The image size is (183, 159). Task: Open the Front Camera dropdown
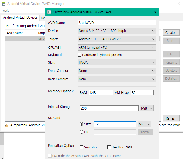pyautogui.click(x=116, y=71)
